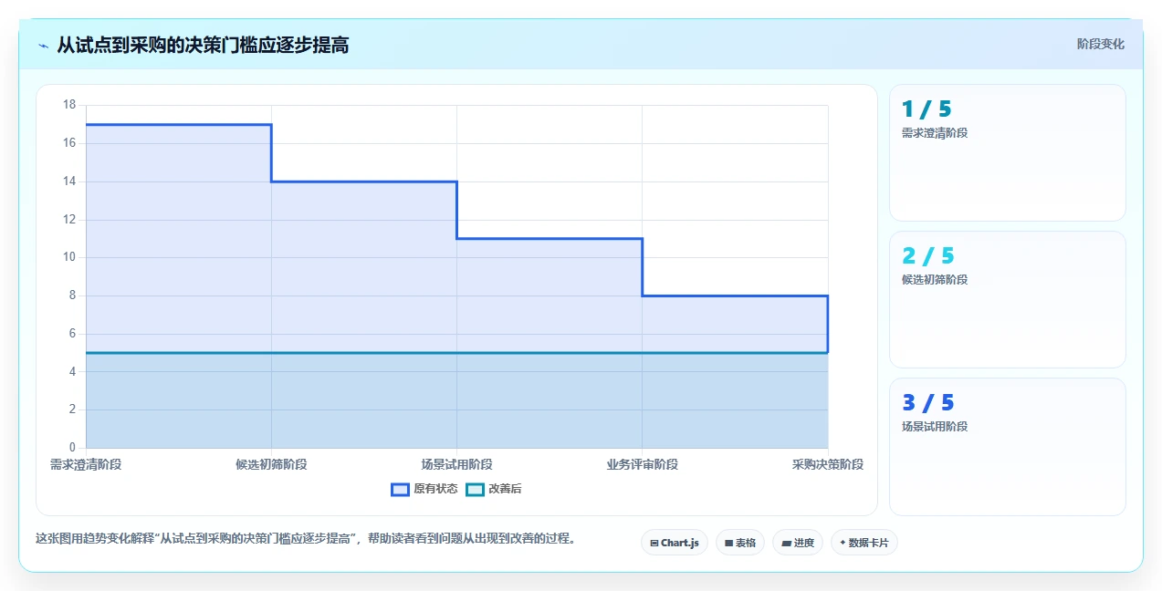Click the 场景试用阶段 x-axis label
The image size is (1162, 591).
point(456,464)
